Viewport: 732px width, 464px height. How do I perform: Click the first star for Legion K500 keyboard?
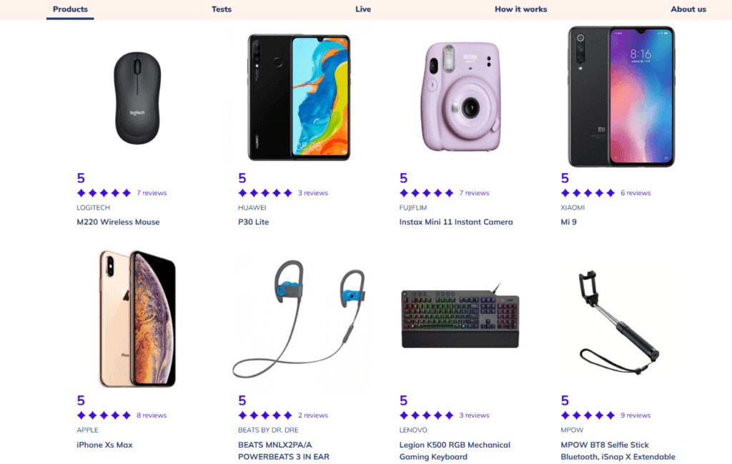[404, 415]
